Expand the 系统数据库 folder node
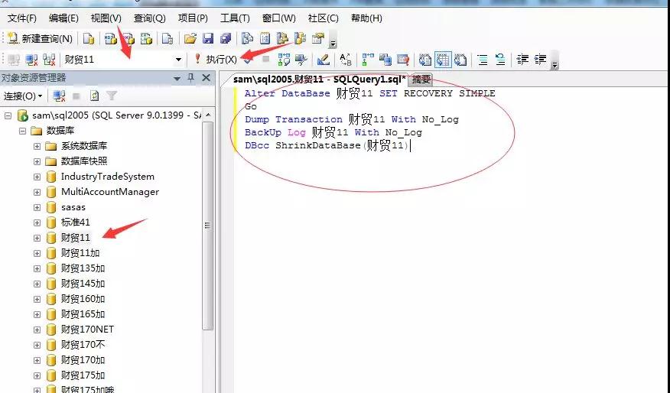The height and width of the screenshot is (393, 670). pos(37,146)
